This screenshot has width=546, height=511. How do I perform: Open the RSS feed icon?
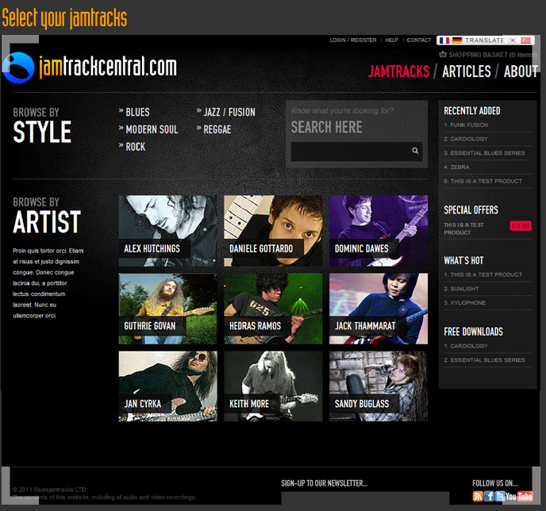pyautogui.click(x=478, y=496)
